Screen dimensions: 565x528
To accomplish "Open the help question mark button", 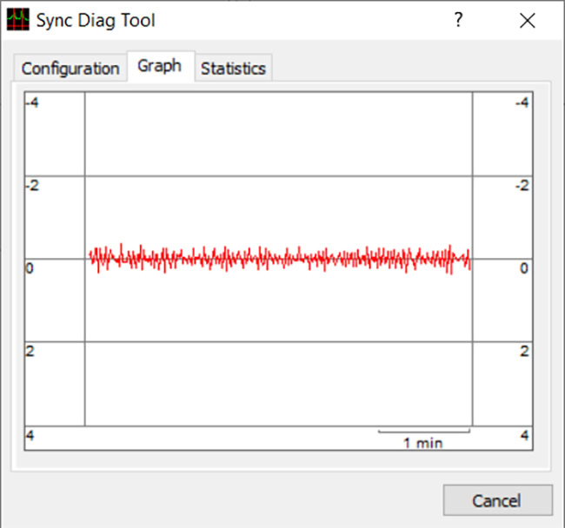I will (458, 19).
